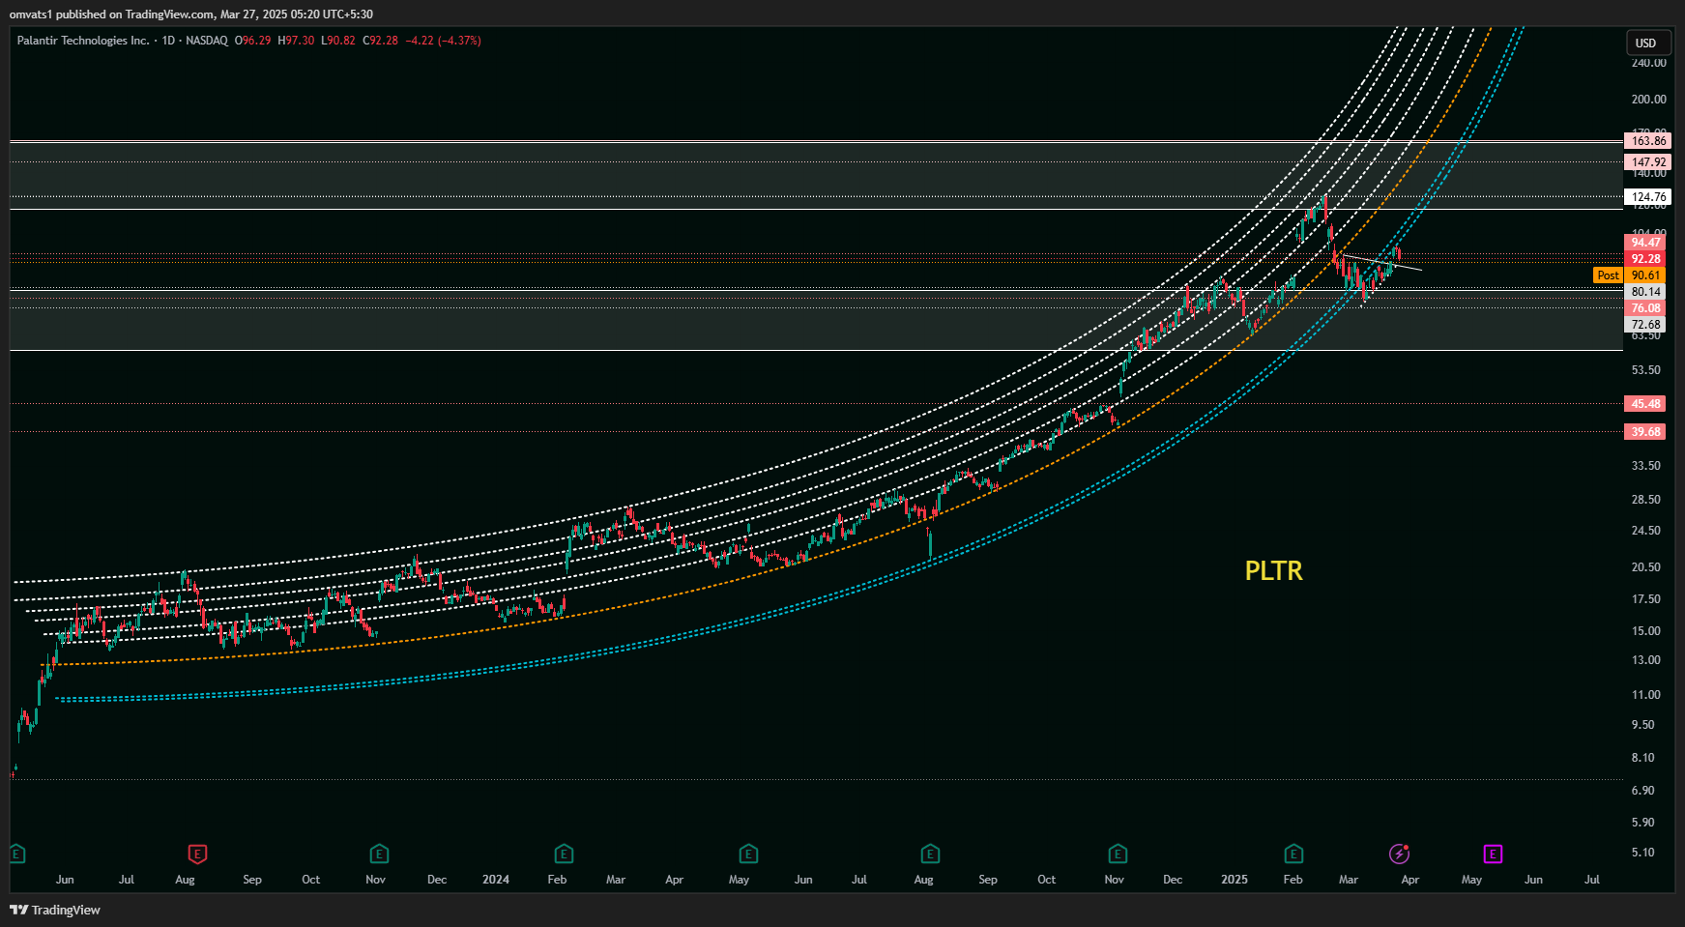Click the 80.14 price label

(1645, 292)
